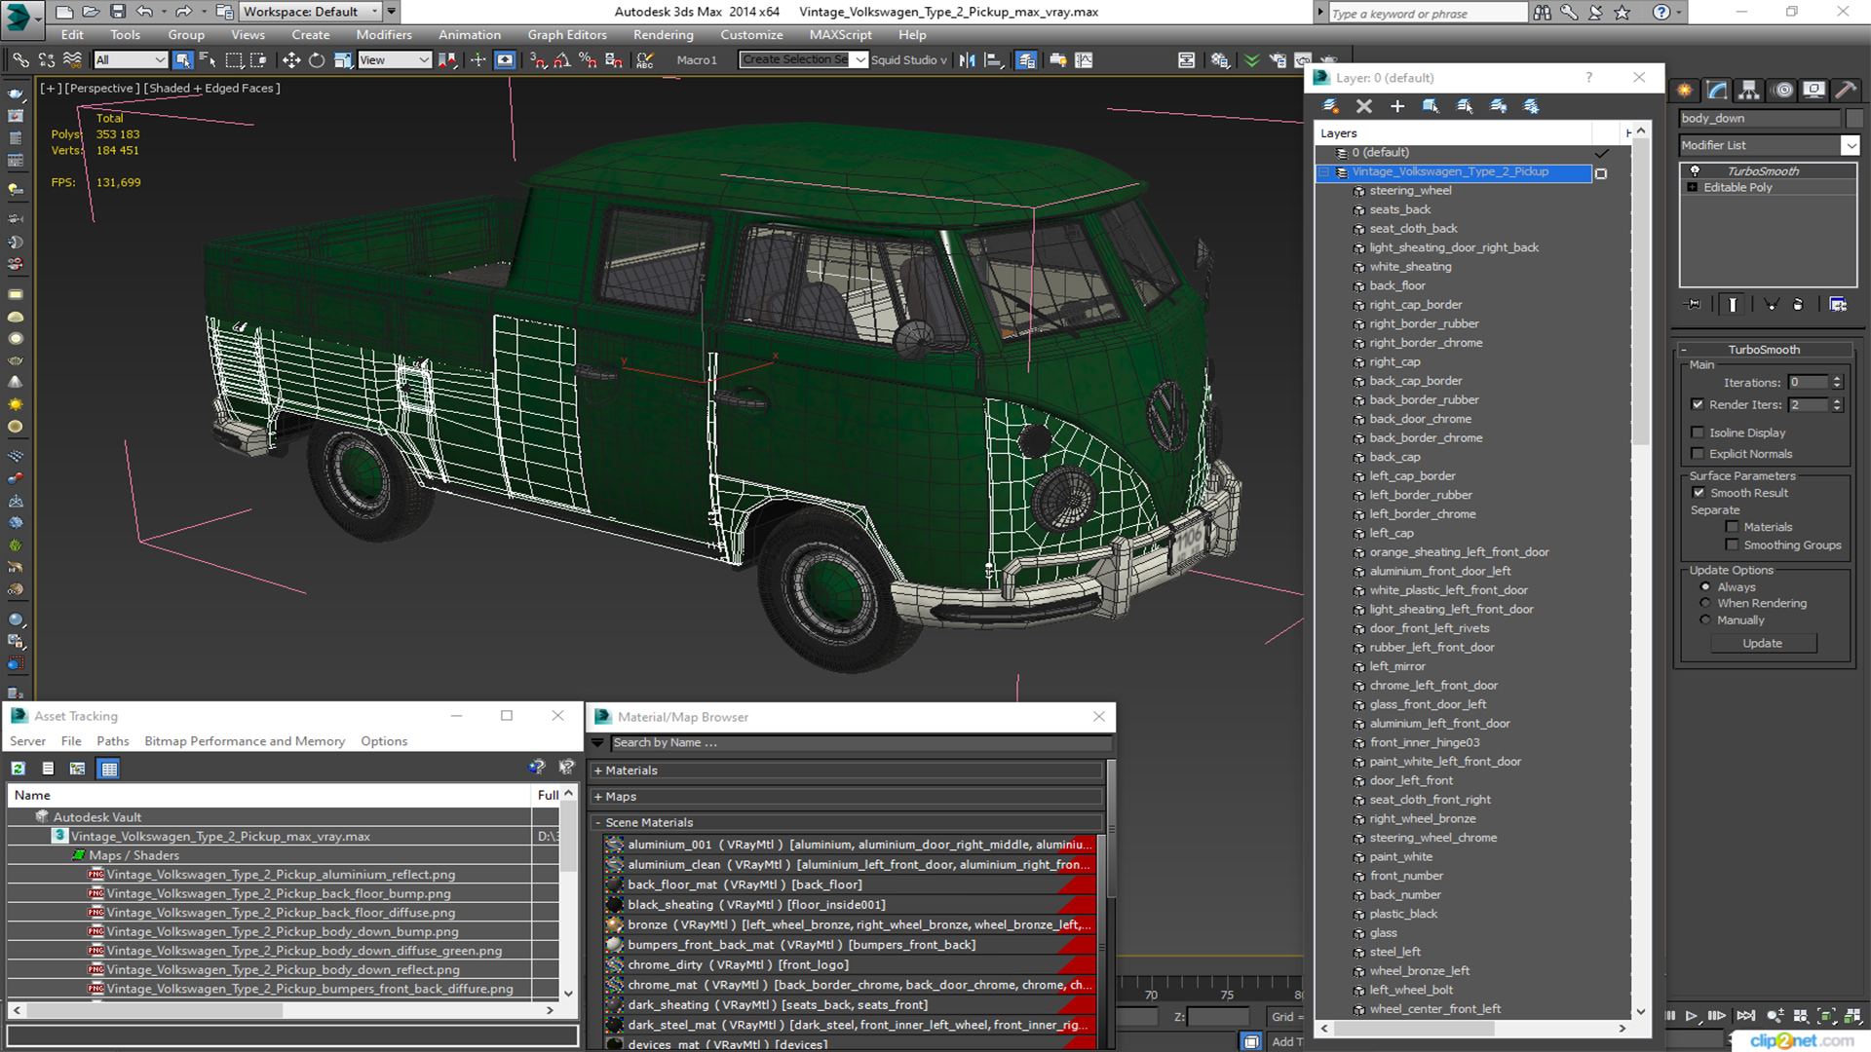Open the Graph Editors menu
This screenshot has height=1052, width=1871.
[567, 35]
